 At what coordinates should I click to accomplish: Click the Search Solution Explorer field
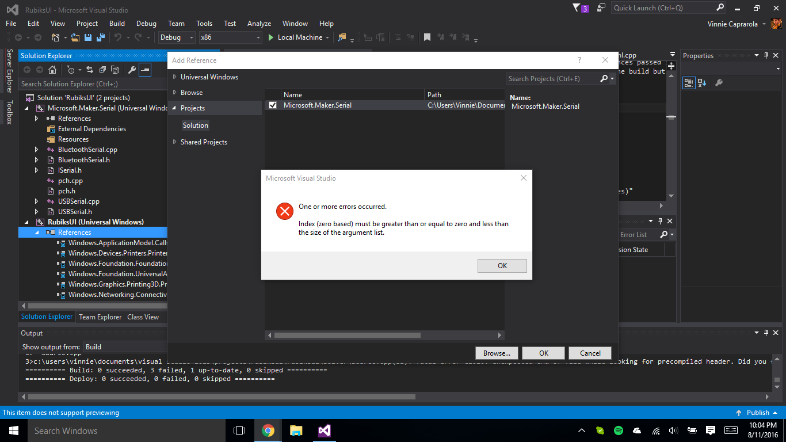tap(92, 84)
